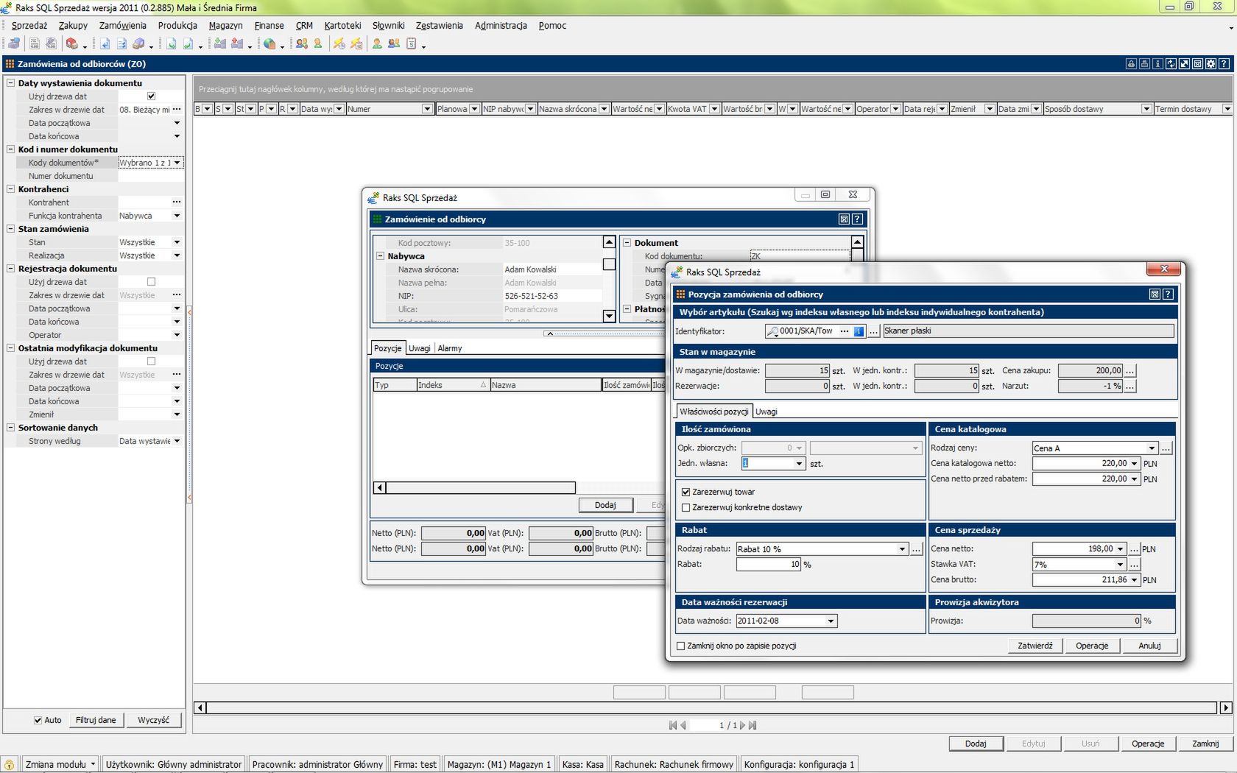Image resolution: width=1237 pixels, height=773 pixels.
Task: Click Nazwa column header in Pozycje grid
Action: pos(545,385)
